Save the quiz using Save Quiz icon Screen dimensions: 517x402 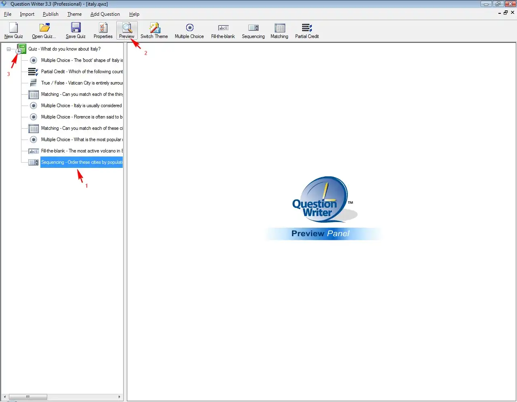click(x=76, y=28)
